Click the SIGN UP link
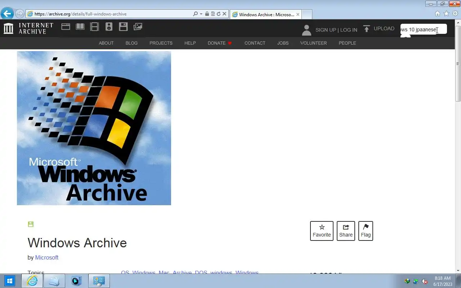 coord(326,30)
